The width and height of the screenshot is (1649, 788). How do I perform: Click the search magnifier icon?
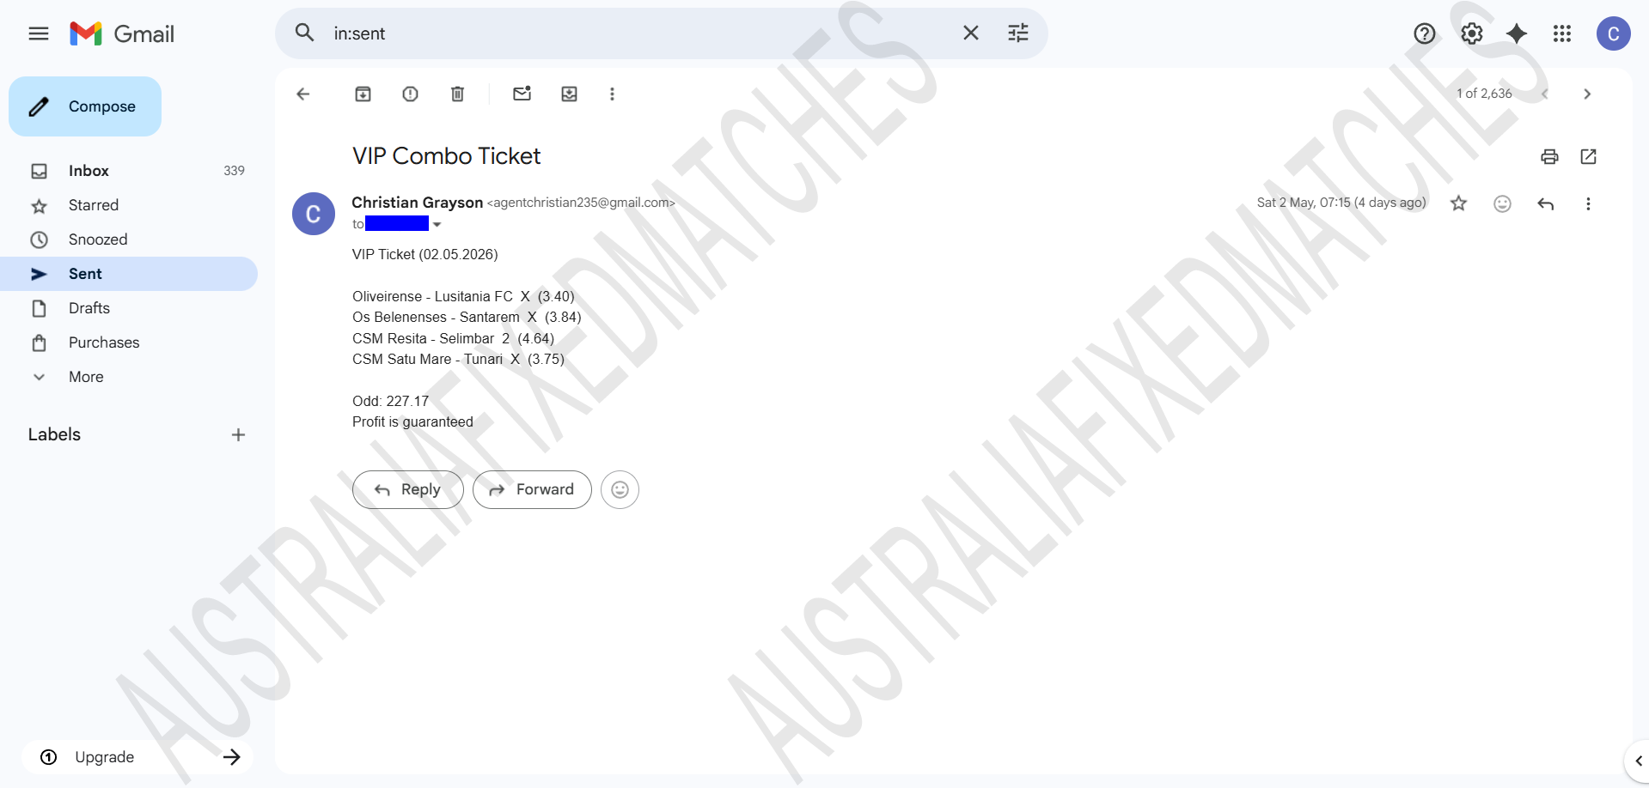tap(304, 33)
